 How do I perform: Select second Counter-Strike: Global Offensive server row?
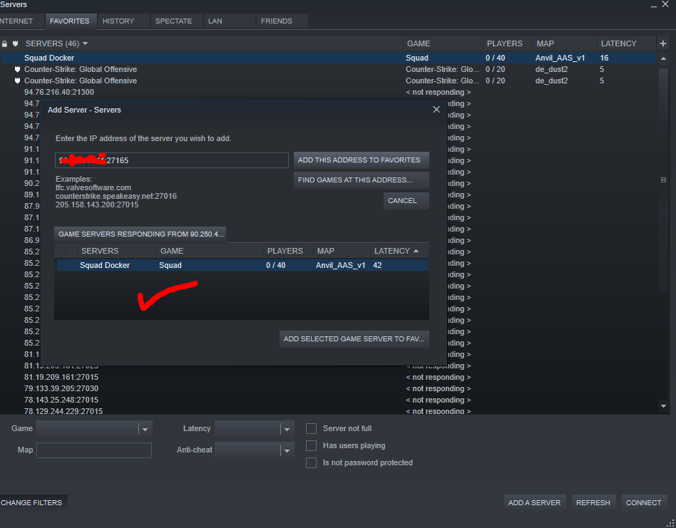329,81
